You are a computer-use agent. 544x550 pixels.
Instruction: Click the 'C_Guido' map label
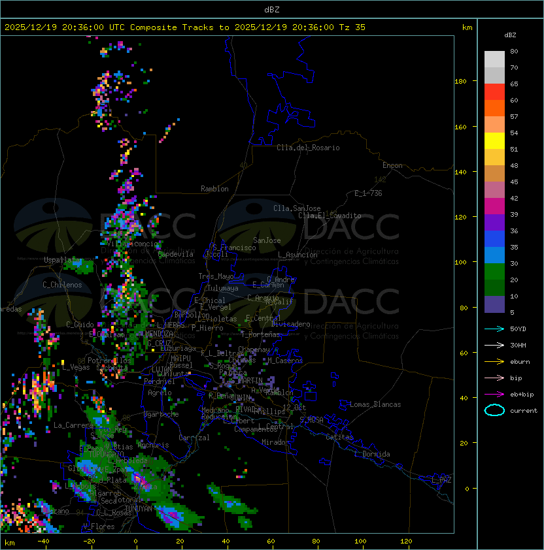(x=80, y=325)
